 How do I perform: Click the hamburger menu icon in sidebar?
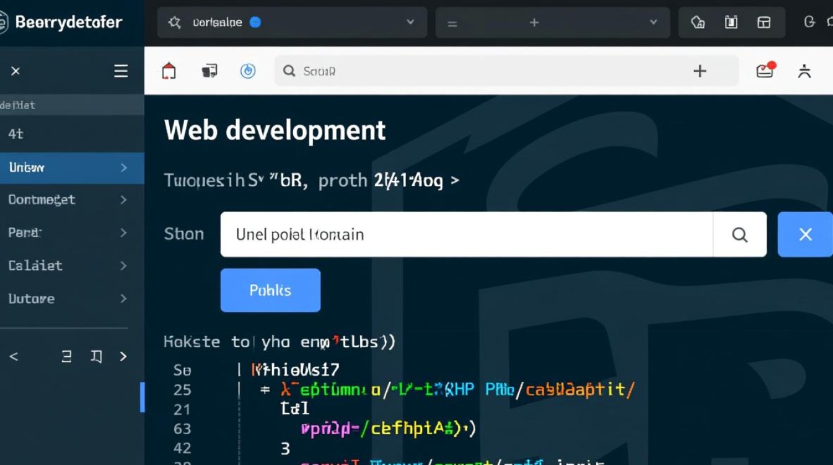[121, 71]
